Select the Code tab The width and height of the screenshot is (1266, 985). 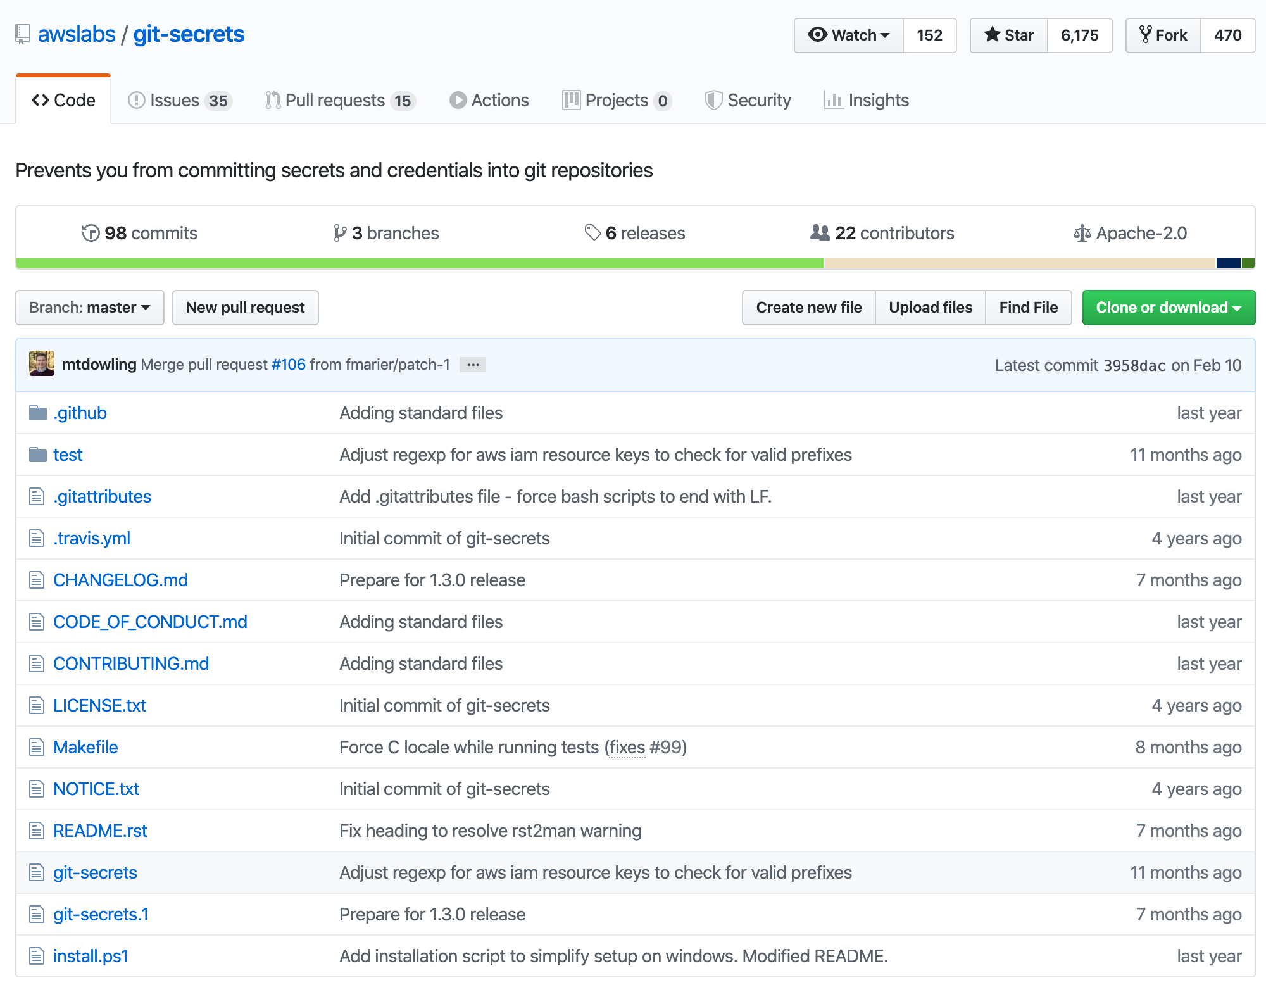coord(64,100)
